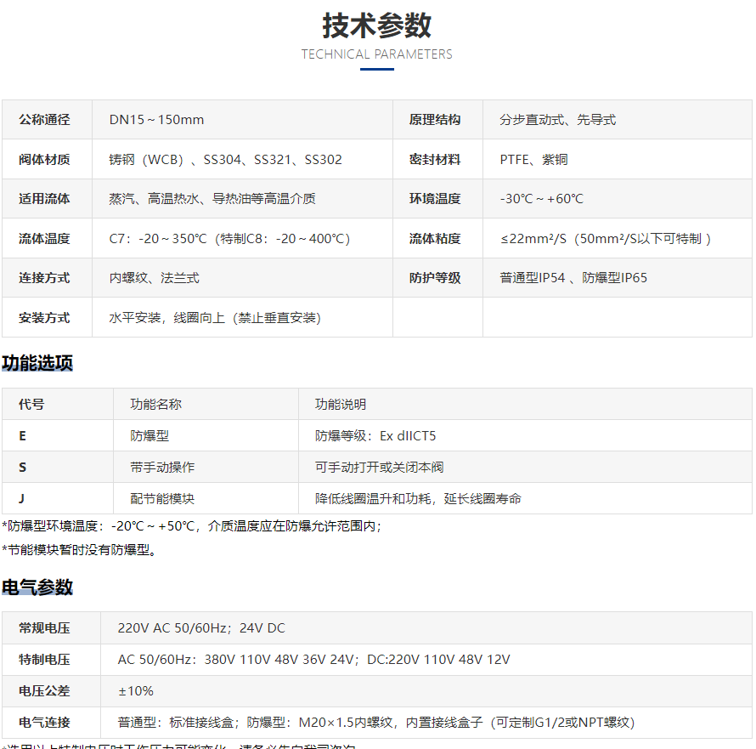Select option code E in the functions table
The image size is (756, 749).
coord(23,436)
